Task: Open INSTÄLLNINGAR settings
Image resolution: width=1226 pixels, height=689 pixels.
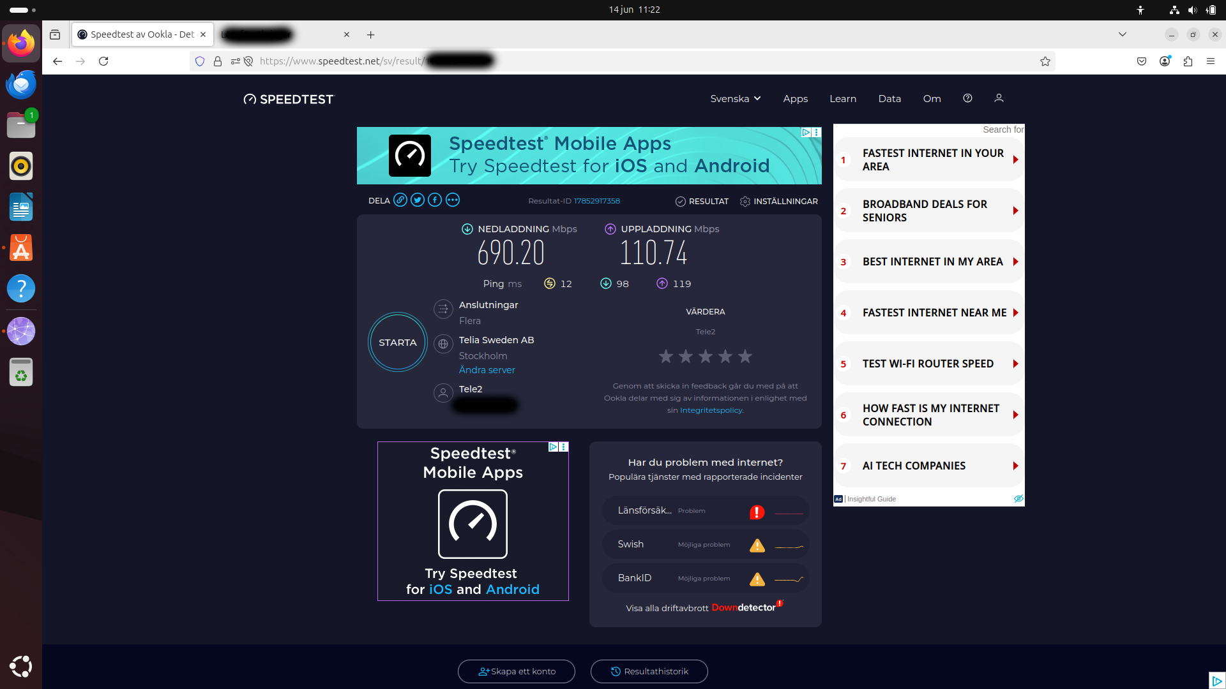Action: [778, 202]
